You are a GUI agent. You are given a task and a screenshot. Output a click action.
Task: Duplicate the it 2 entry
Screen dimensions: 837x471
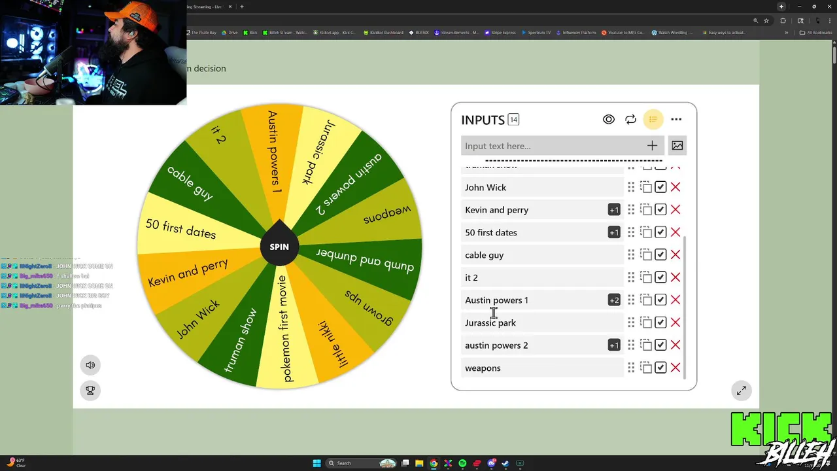click(x=646, y=277)
